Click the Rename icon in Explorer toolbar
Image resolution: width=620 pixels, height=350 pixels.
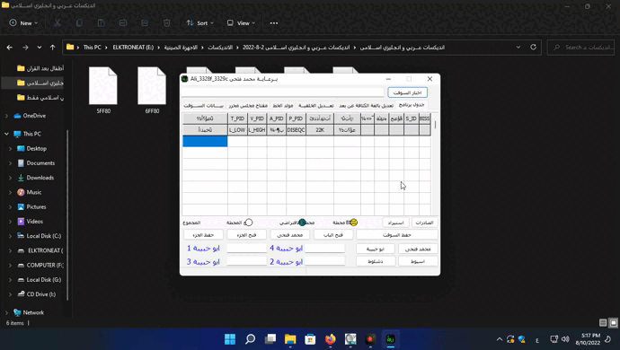tap(123, 23)
